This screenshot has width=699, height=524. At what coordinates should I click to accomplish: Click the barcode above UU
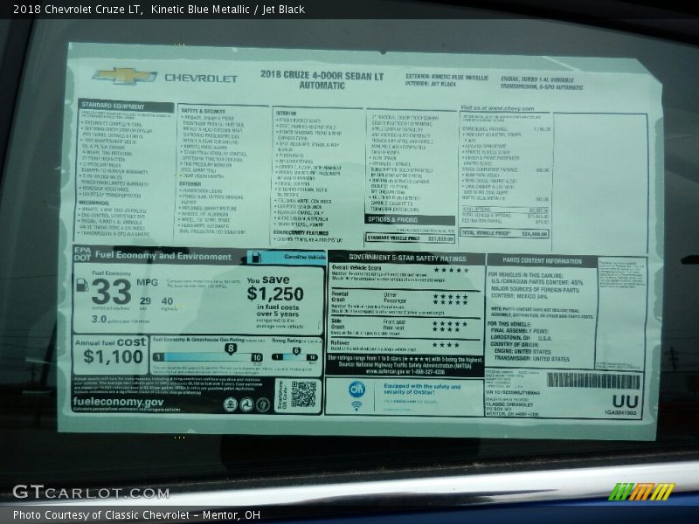pyautogui.click(x=593, y=381)
